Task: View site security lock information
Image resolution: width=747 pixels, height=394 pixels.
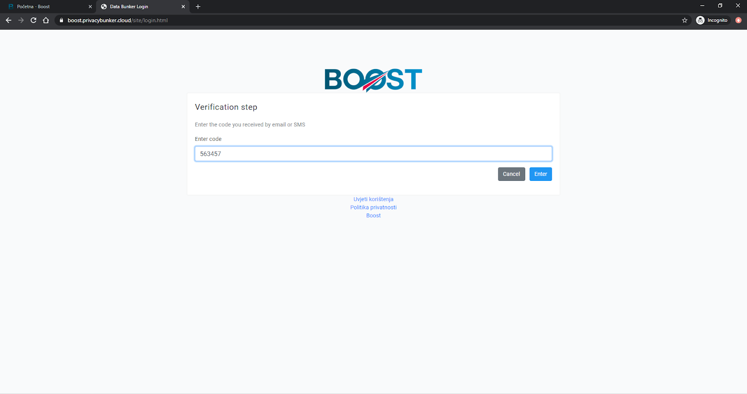Action: pos(61,20)
